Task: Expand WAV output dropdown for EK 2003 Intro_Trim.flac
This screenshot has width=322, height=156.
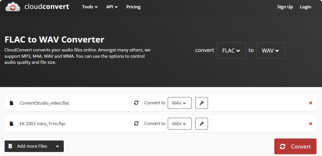Action: pos(179,124)
